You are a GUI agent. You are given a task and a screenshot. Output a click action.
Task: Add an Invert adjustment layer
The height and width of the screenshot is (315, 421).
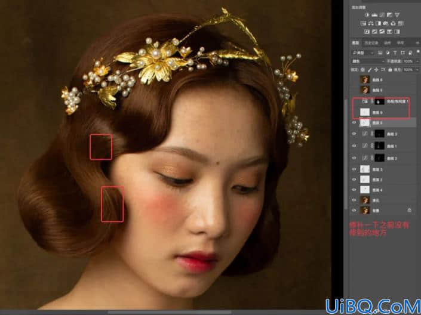tap(367, 32)
